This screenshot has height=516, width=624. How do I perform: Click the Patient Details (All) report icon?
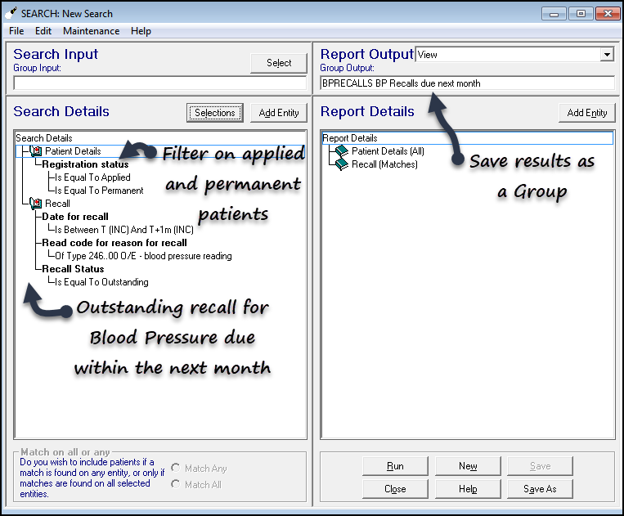pyautogui.click(x=343, y=151)
